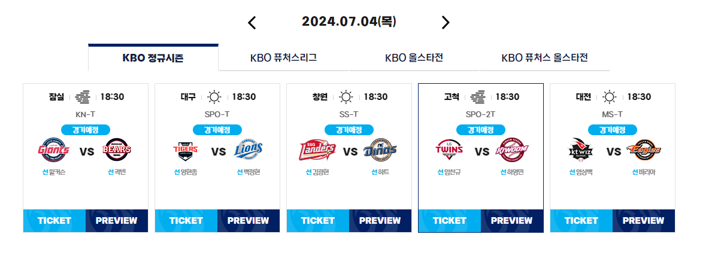
Task: Go to previous date with left arrow
Action: (252, 22)
